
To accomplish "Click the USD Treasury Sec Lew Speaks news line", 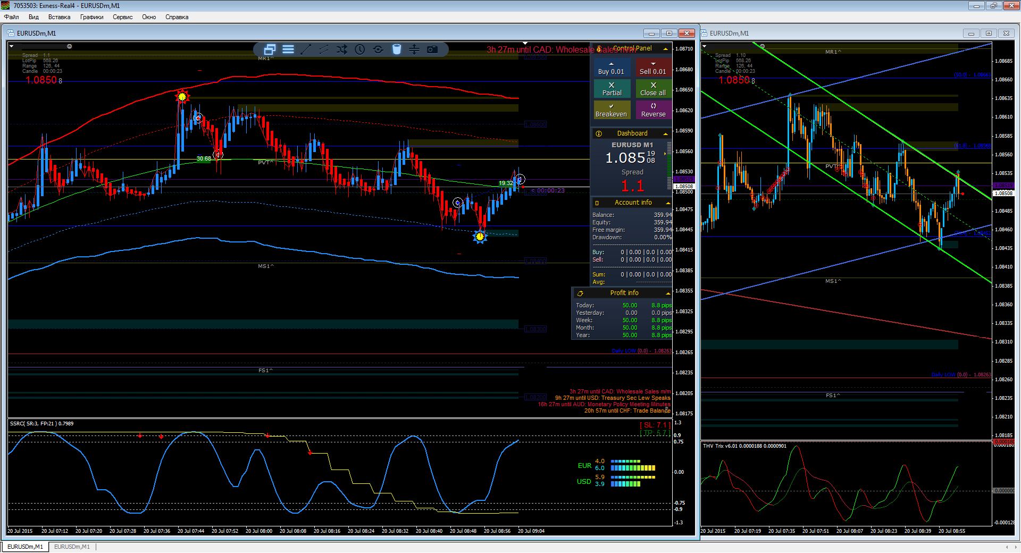I will (x=613, y=398).
